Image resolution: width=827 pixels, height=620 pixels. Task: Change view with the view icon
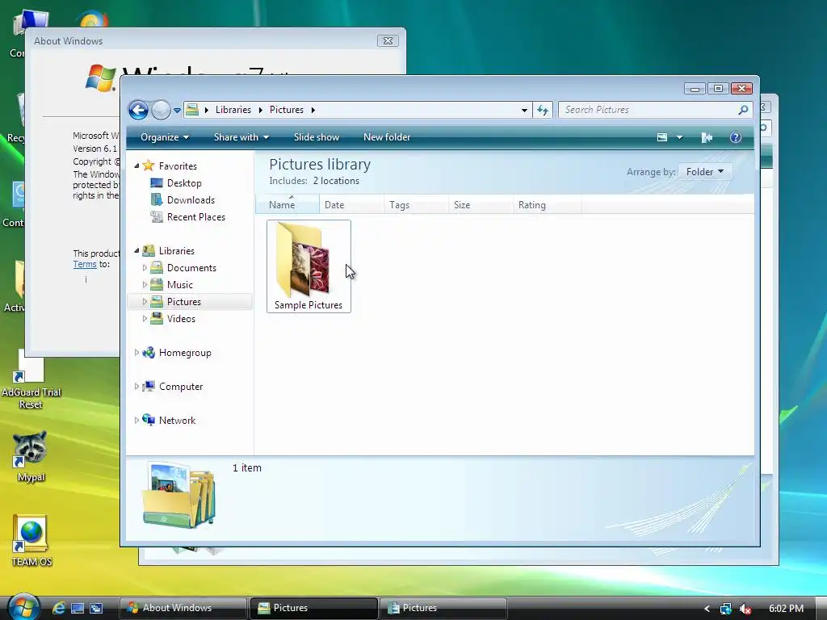point(662,137)
